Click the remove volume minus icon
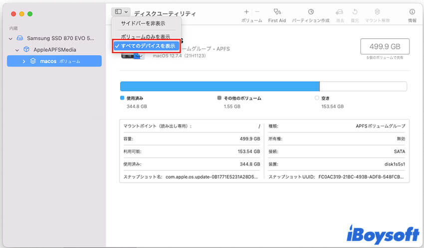The width and height of the screenshot is (424, 248). point(257,12)
